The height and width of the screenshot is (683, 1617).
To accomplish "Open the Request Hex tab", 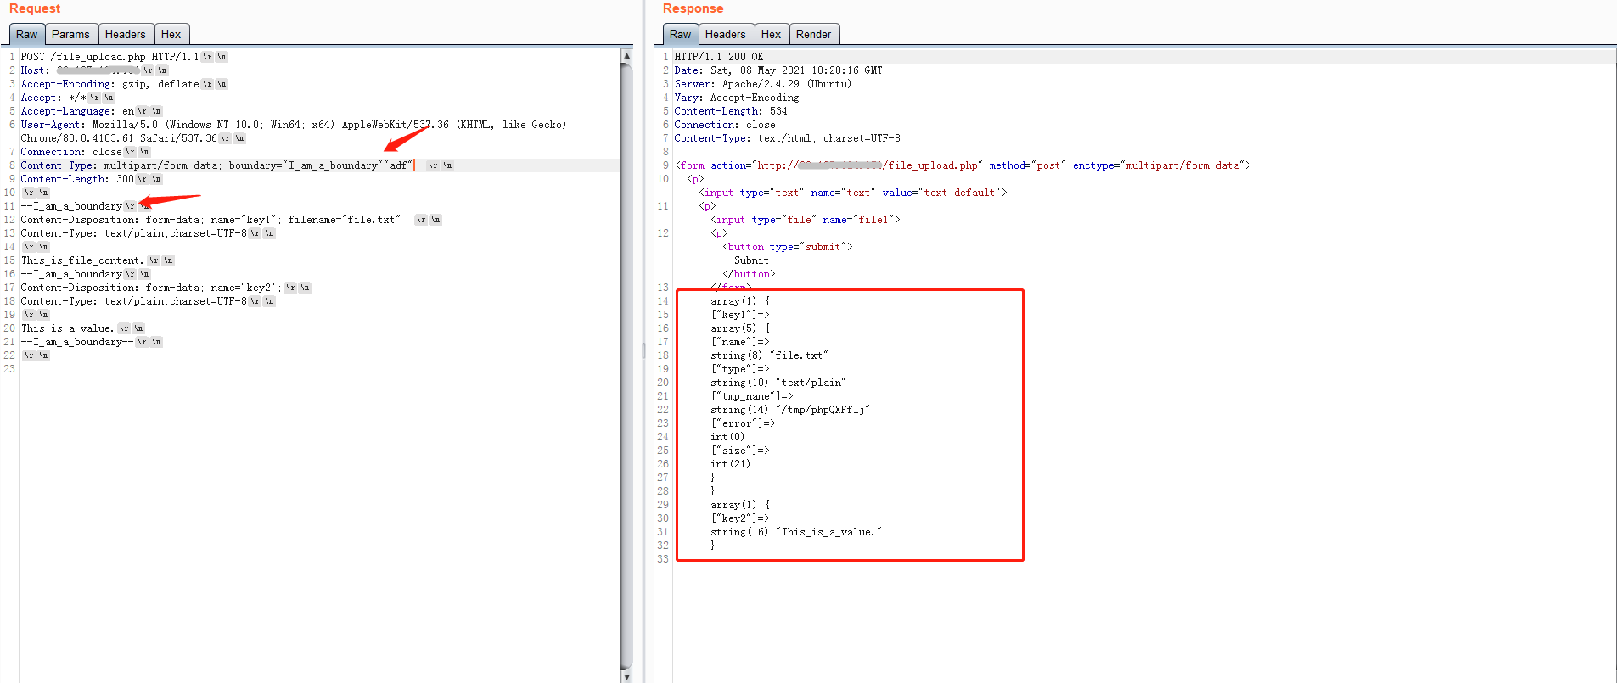I will click(x=171, y=34).
